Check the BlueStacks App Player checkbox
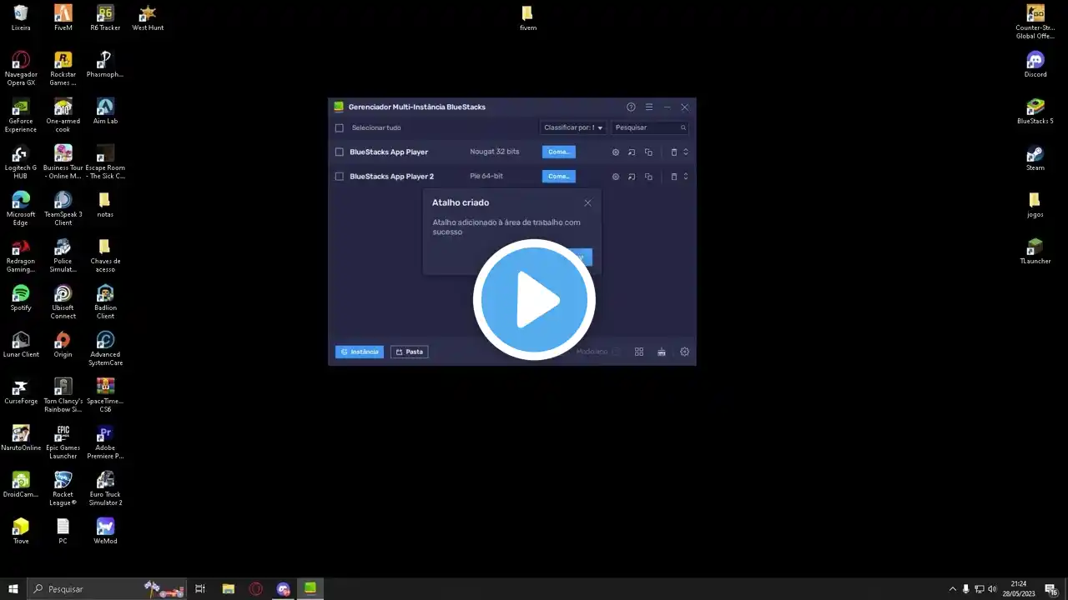 click(340, 152)
